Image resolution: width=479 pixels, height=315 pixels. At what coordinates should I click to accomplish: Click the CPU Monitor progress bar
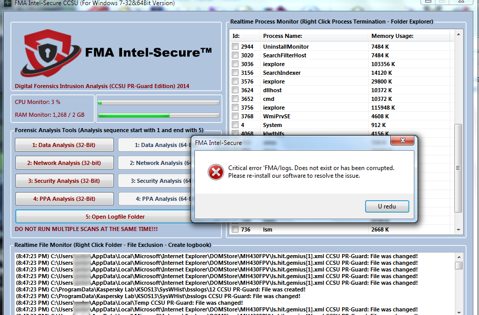(158, 102)
